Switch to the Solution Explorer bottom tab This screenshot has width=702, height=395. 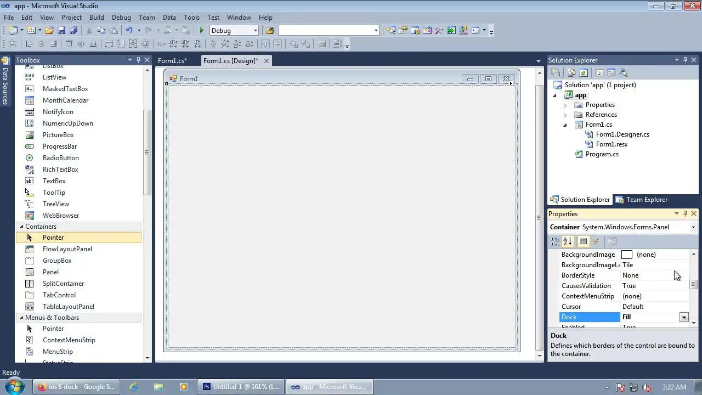click(580, 200)
